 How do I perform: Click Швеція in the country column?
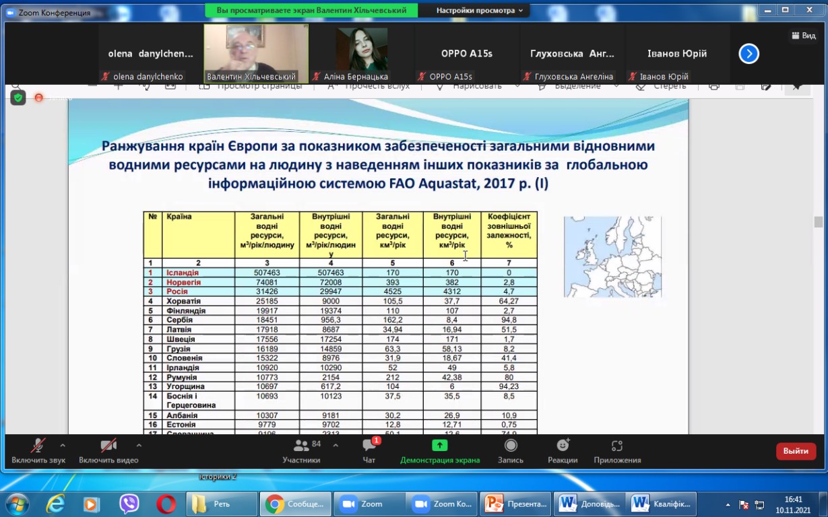pos(180,339)
